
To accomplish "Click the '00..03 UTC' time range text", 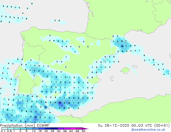I will (142, 126).
